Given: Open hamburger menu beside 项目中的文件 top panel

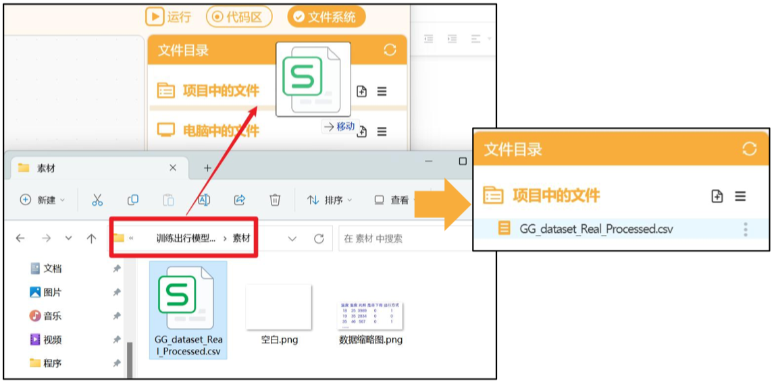Looking at the screenshot, I should pyautogui.click(x=382, y=91).
